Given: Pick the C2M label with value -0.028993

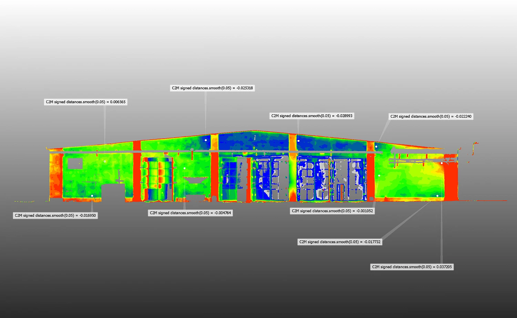Looking at the screenshot, I should pos(312,116).
